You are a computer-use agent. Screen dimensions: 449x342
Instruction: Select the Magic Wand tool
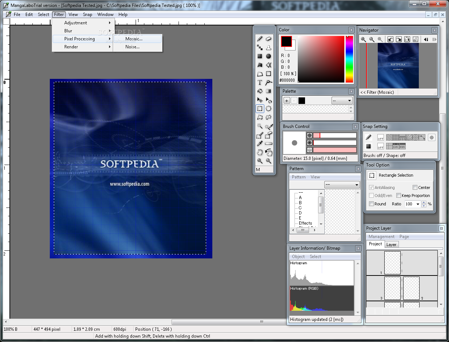point(260,126)
